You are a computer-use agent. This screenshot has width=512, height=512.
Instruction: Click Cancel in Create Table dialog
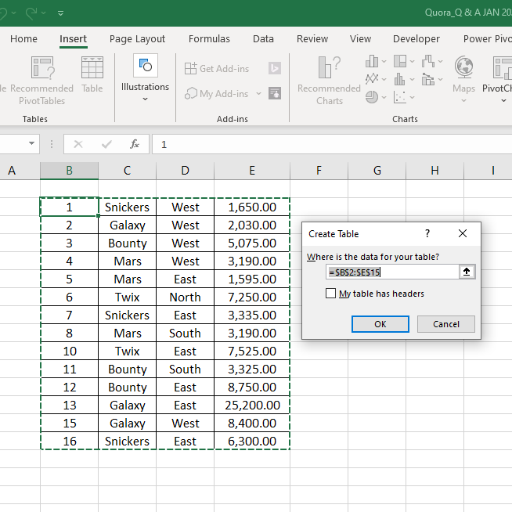(446, 324)
